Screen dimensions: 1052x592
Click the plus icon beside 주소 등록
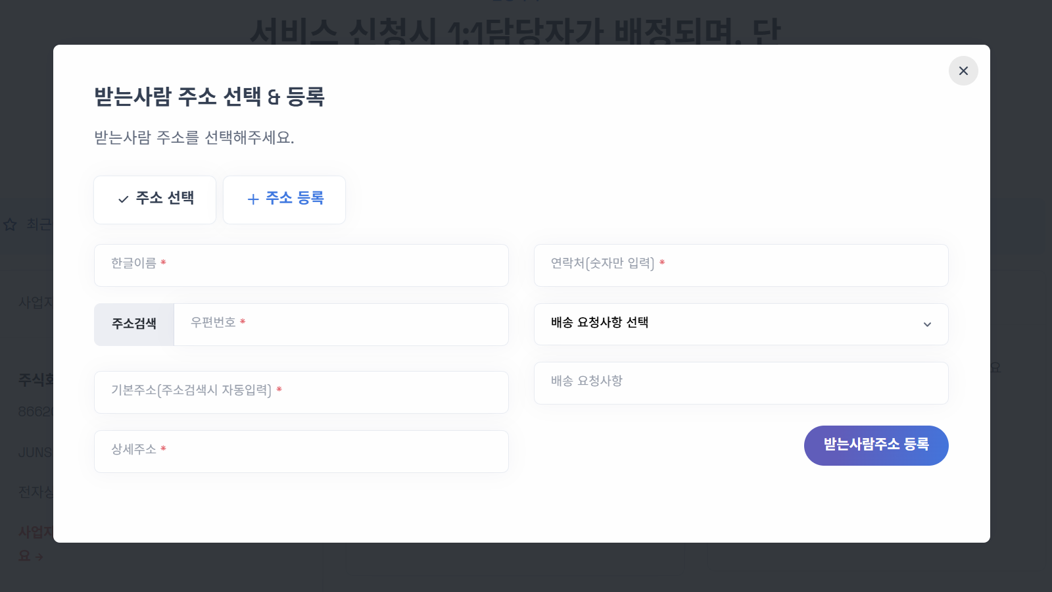(x=252, y=199)
